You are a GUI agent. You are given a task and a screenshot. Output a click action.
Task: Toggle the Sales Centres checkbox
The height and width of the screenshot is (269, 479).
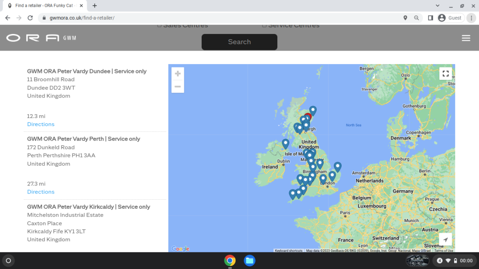tap(159, 25)
